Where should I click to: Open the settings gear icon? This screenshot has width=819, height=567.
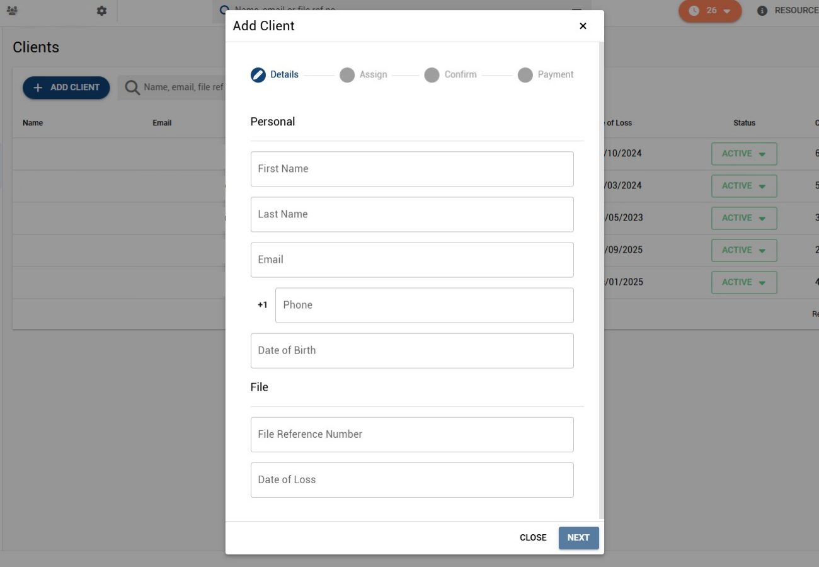101,11
